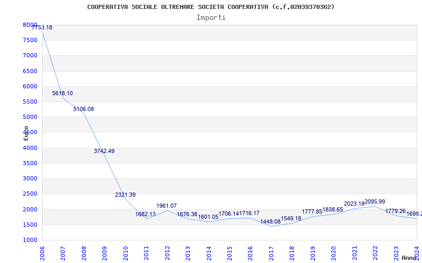Click the data label 1448.08
This screenshot has width=422, height=263.
(271, 221)
